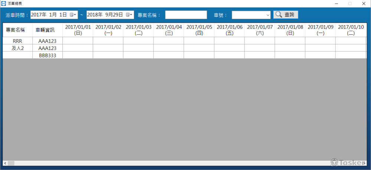Open the end date calendar dropdown

click(129, 15)
